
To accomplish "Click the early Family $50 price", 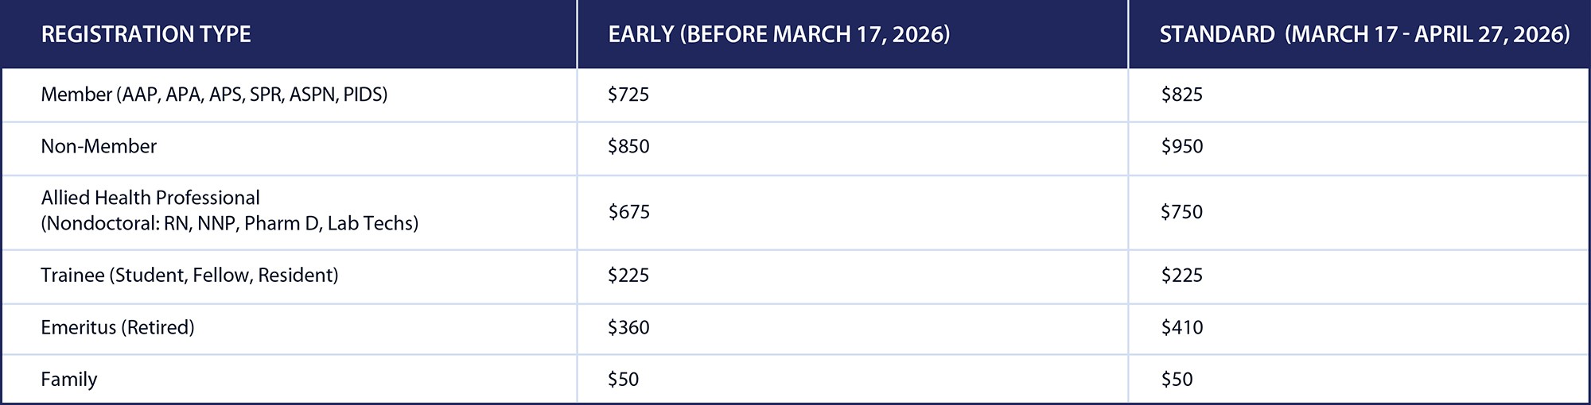I will 623,379.
